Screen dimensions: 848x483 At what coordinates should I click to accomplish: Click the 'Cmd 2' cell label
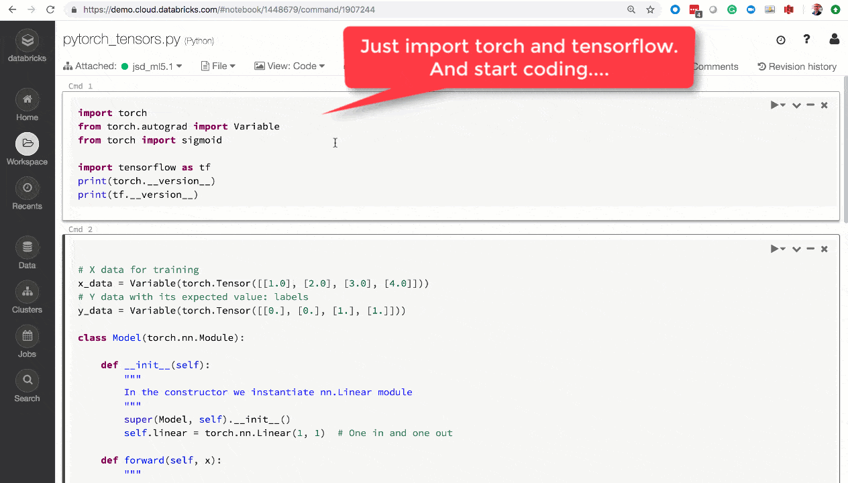pyautogui.click(x=81, y=229)
